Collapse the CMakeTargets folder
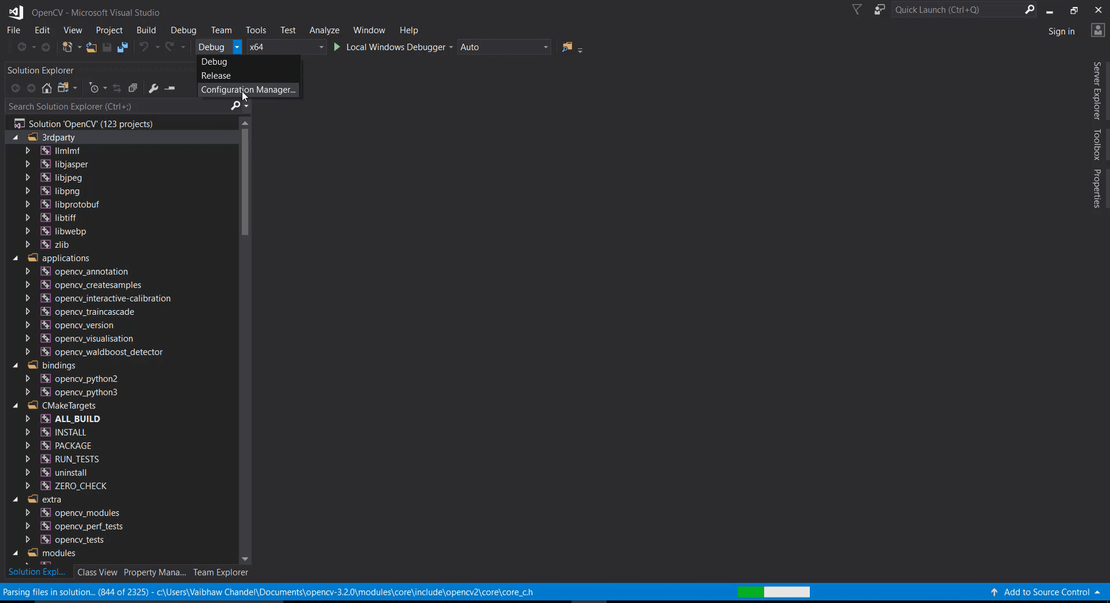The width and height of the screenshot is (1110, 603). pos(16,405)
